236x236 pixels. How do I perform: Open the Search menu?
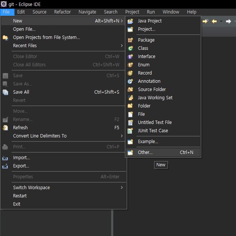pyautogui.click(x=111, y=12)
